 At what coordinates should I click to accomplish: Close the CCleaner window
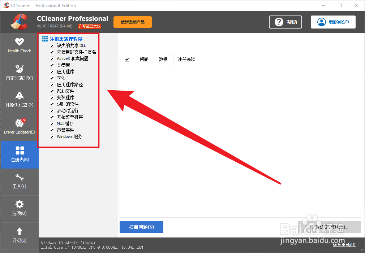(x=356, y=5)
